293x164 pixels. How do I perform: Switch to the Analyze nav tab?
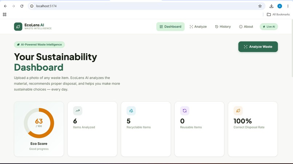pos(198,27)
